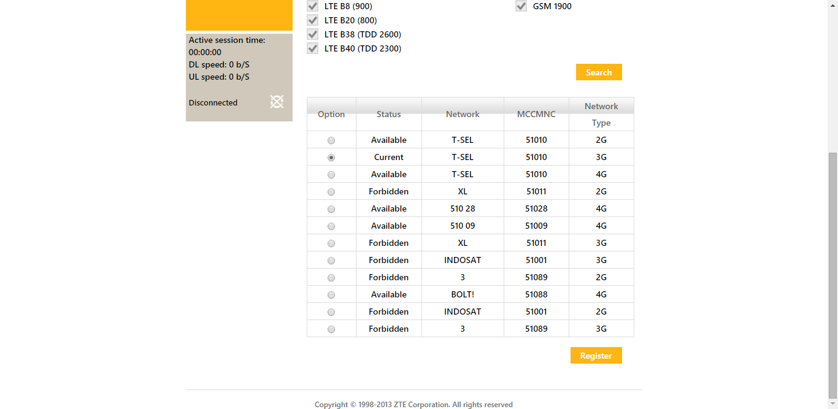Toggle LTE B38 (TDD 2600) checkbox
Image resolution: width=838 pixels, height=409 pixels.
click(313, 34)
